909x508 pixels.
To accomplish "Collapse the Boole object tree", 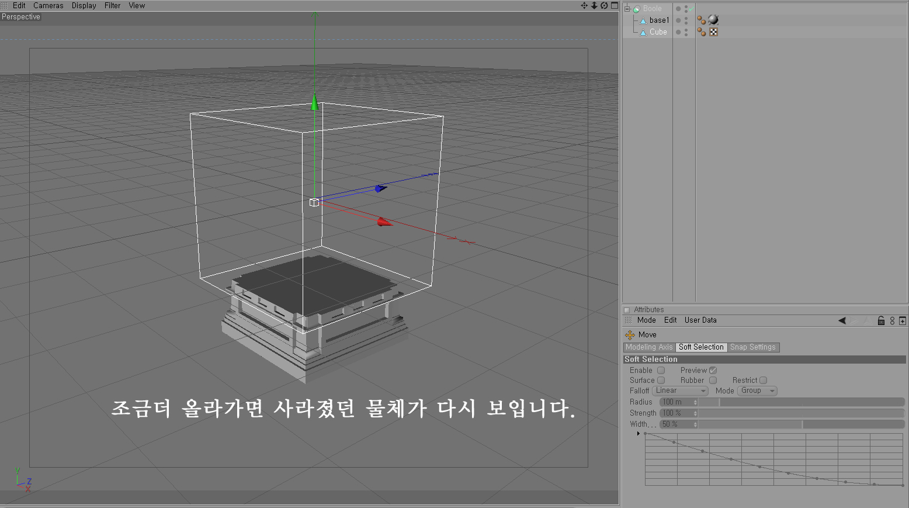I will [x=627, y=9].
